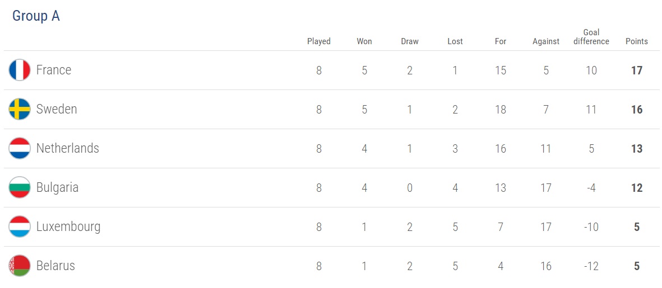
Task: Click the Points column header
Action: (636, 41)
